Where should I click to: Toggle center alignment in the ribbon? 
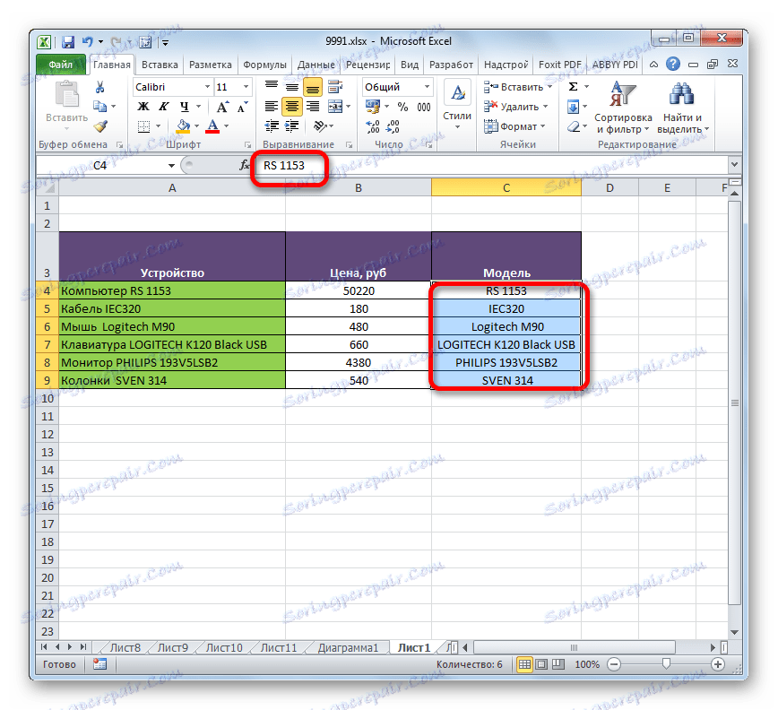coord(291,108)
